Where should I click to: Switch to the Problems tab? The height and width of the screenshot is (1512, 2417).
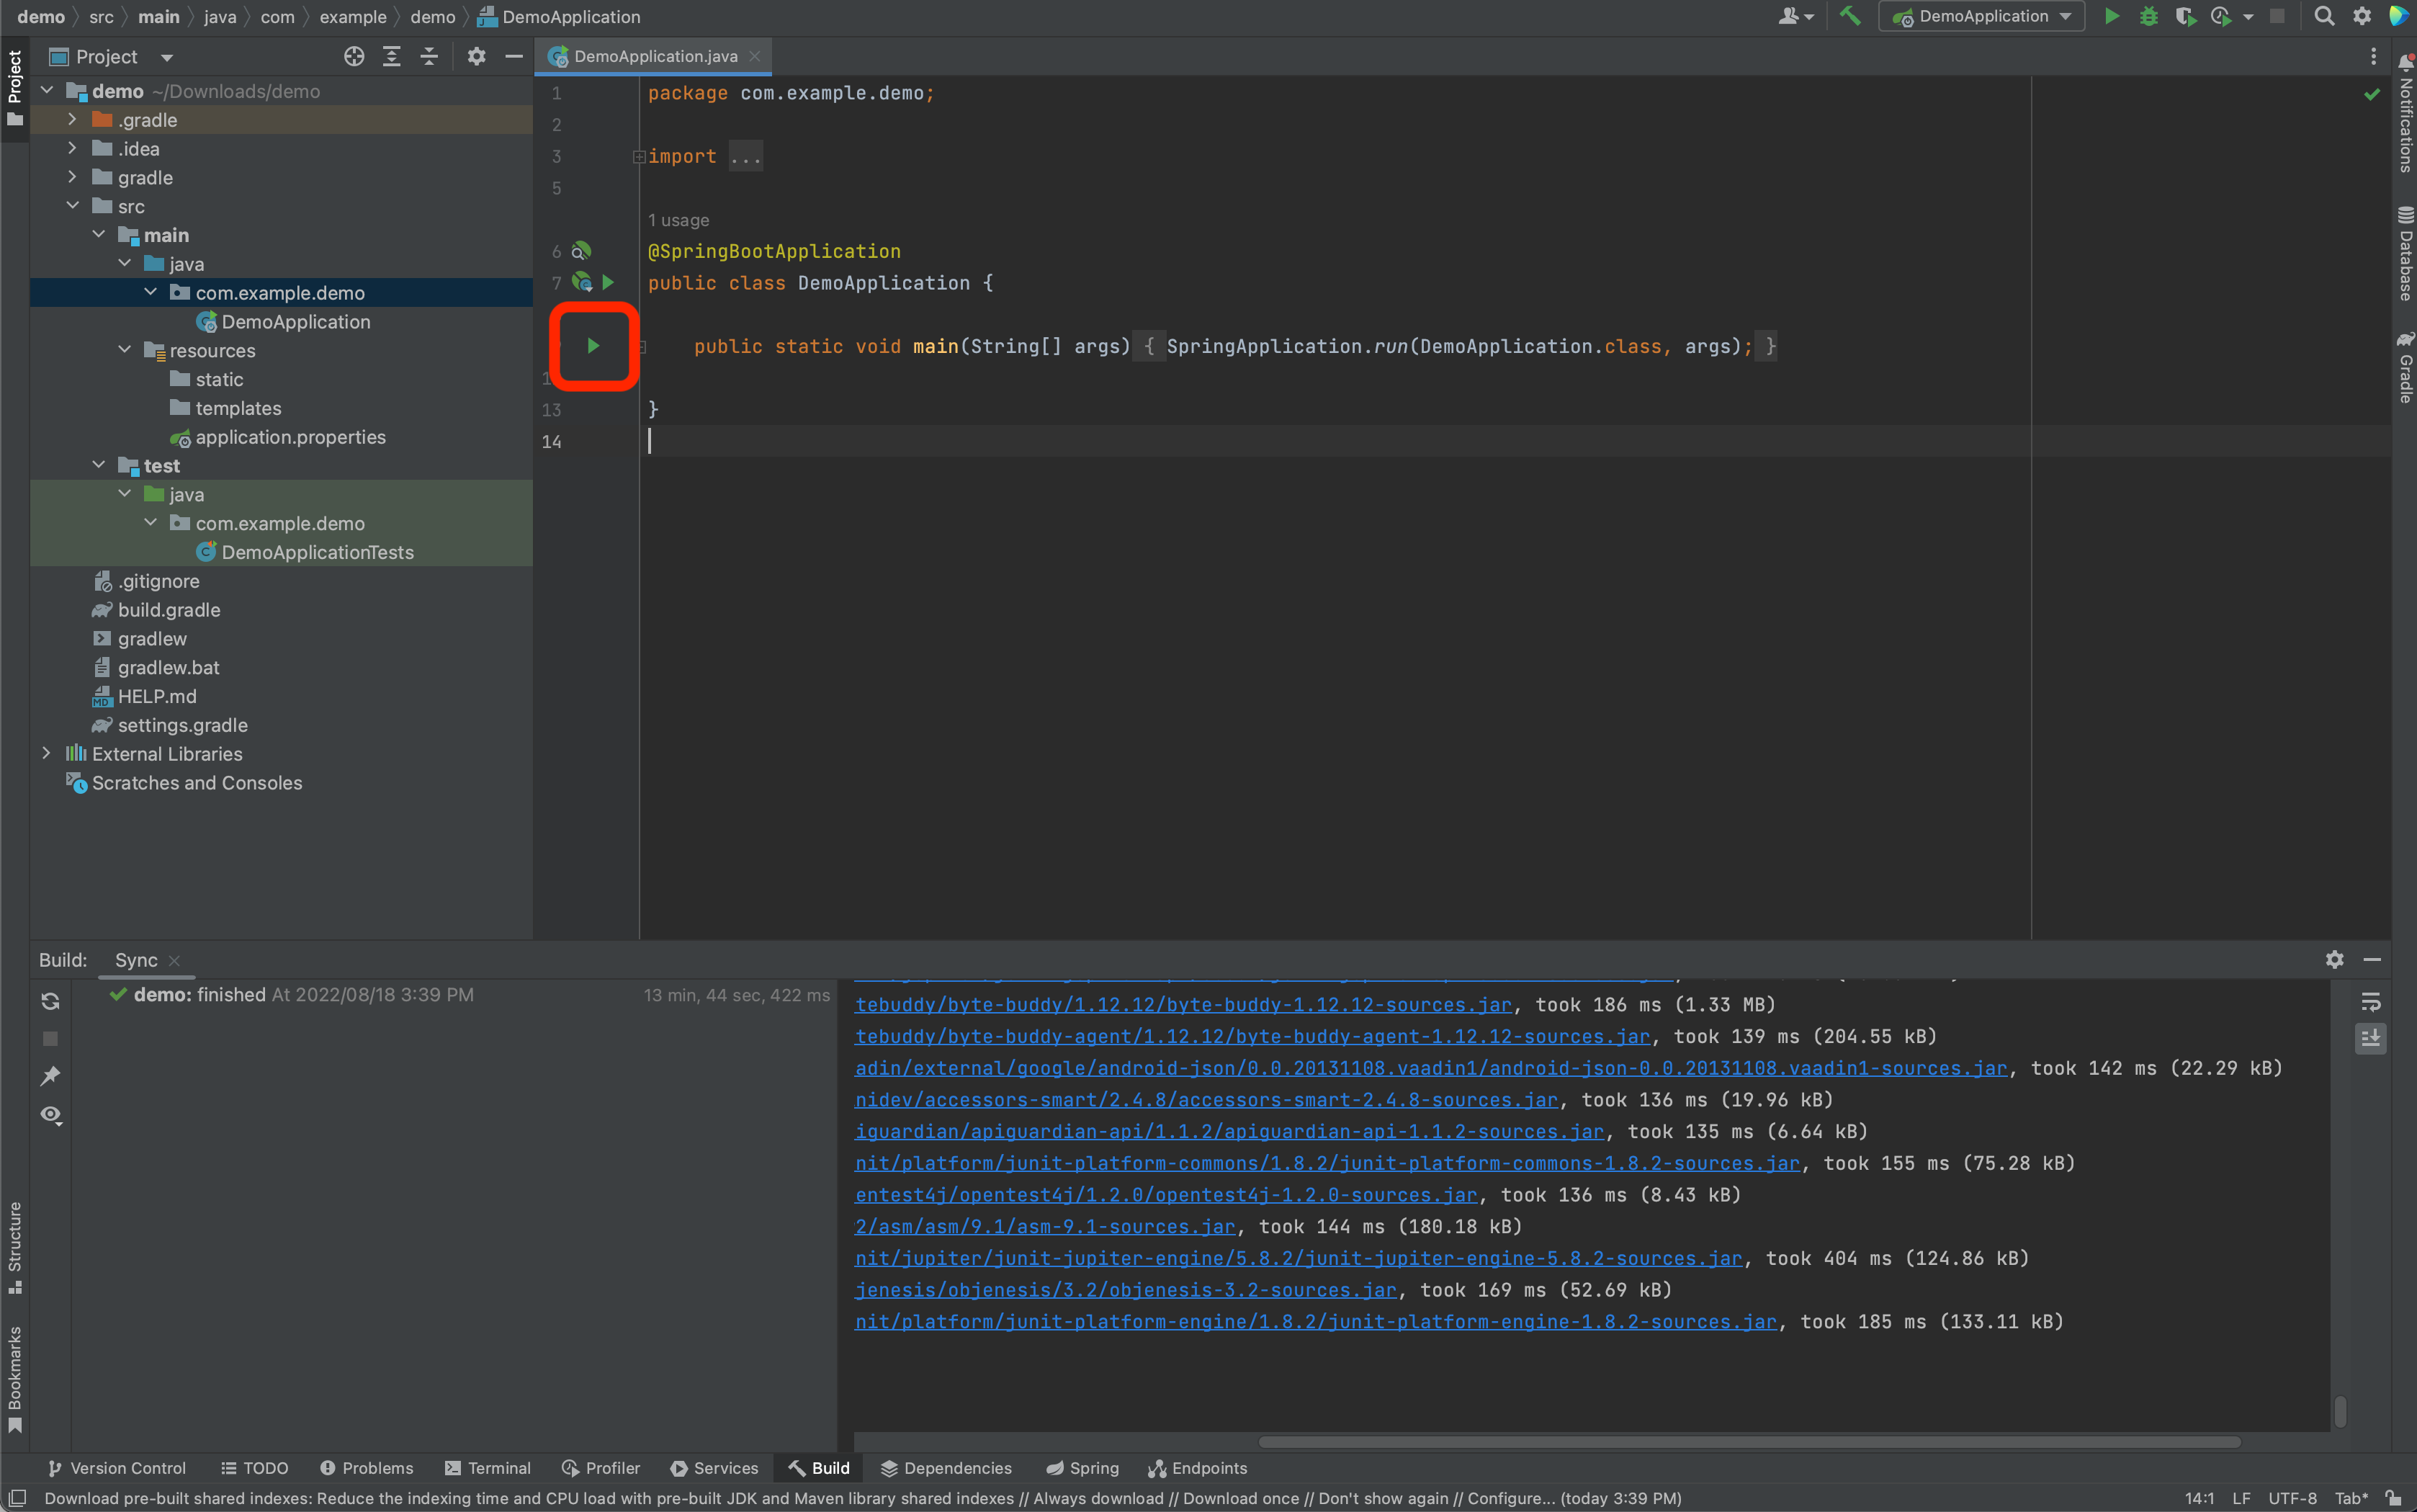[366, 1468]
